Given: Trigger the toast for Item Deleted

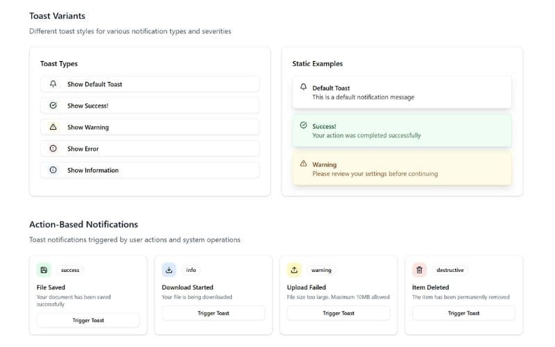Looking at the screenshot, I should tap(463, 313).
